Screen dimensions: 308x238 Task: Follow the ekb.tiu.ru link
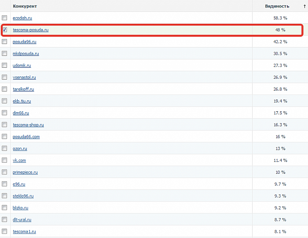(22, 101)
